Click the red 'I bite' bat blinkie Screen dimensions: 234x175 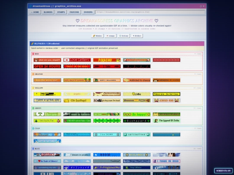click(x=107, y=67)
